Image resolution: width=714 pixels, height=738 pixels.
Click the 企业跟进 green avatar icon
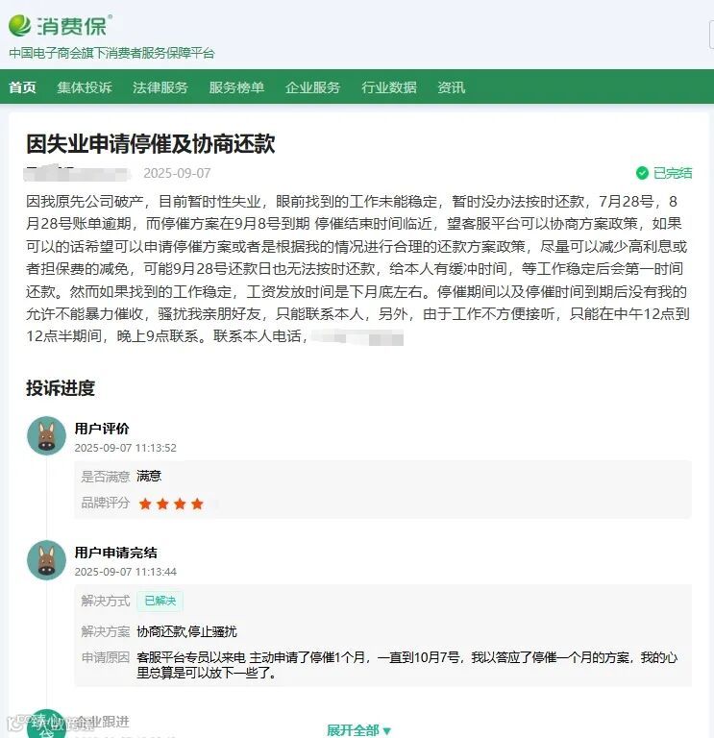46,725
